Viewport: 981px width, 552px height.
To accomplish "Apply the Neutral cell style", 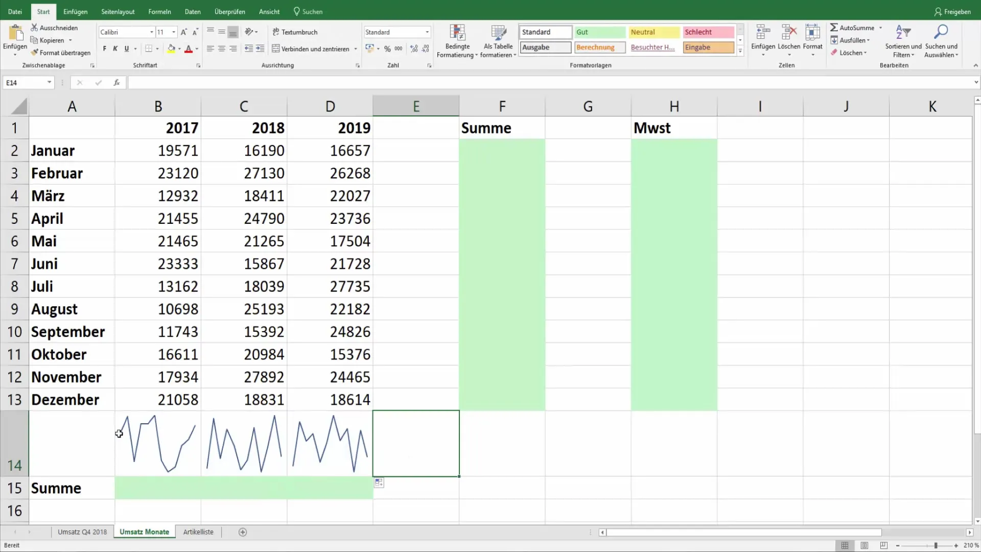I will point(654,32).
